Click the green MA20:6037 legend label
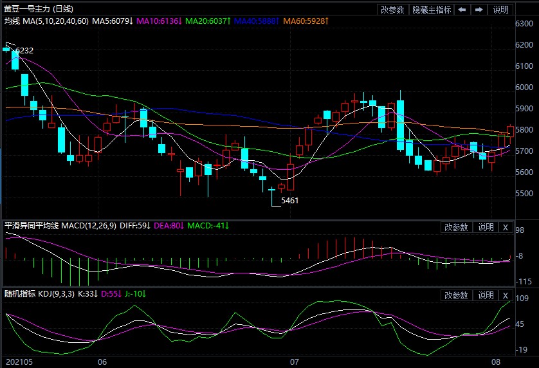The height and width of the screenshot is (368, 539). tap(207, 21)
